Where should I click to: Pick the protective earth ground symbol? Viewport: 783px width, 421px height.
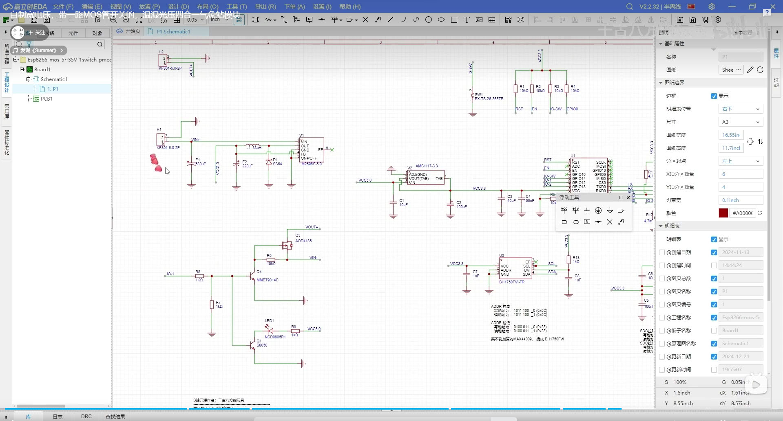click(x=598, y=210)
